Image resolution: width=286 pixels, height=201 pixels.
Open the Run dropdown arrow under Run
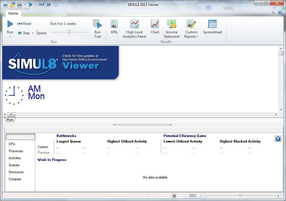coord(10,37)
